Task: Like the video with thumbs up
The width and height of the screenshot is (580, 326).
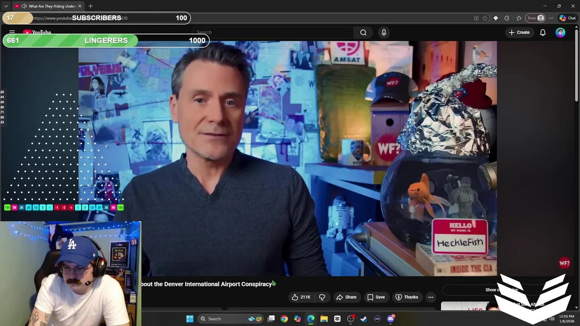Action: click(x=301, y=297)
